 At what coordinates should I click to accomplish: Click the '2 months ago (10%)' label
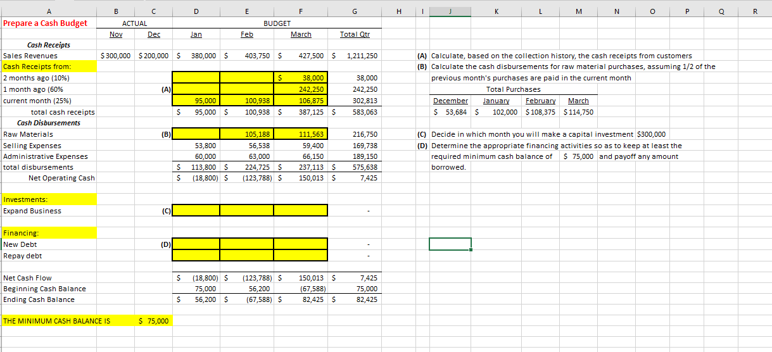click(36, 78)
